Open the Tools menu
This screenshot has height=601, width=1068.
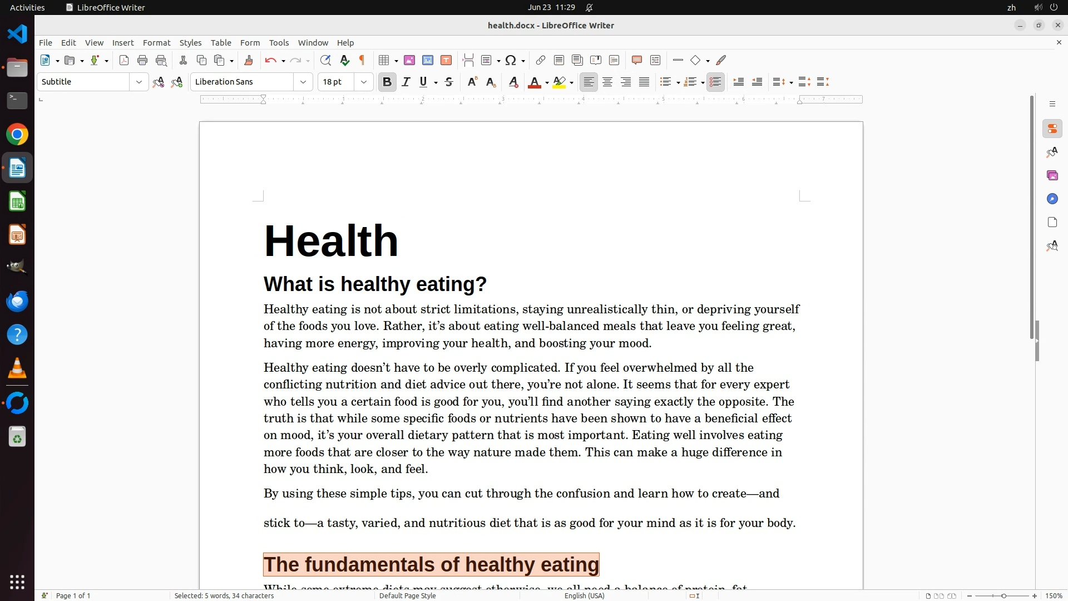[x=279, y=43]
